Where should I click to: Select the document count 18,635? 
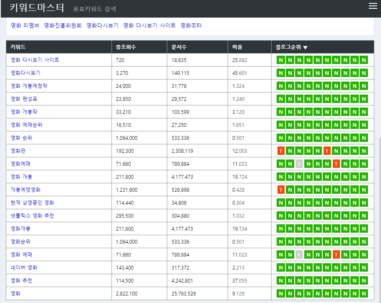click(x=179, y=60)
